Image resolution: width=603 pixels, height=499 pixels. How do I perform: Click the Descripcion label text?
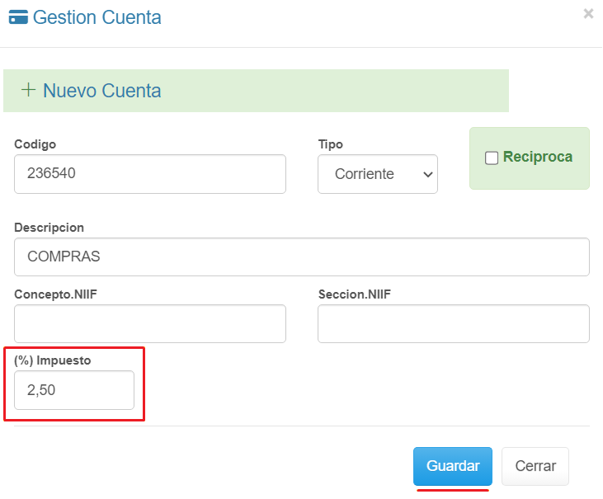pos(49,227)
